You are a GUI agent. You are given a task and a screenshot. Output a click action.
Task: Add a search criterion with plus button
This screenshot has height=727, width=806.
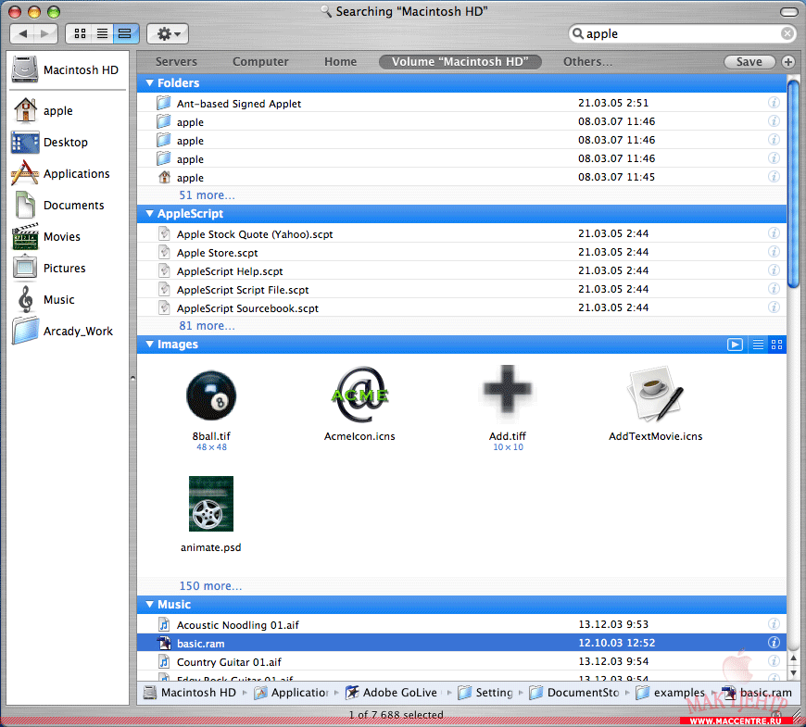pos(788,62)
